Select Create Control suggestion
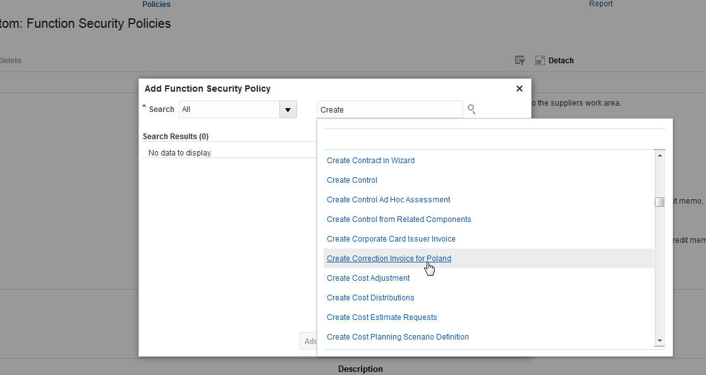Screen dimensions: 706x375 [x=352, y=180]
